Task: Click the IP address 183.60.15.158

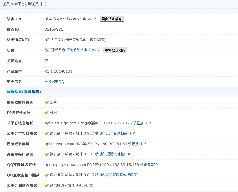Action: (126, 165)
